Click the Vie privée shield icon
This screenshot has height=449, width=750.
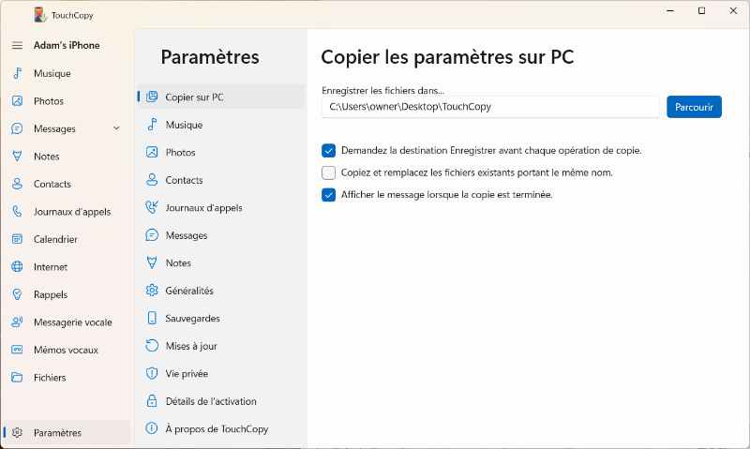[x=152, y=374]
